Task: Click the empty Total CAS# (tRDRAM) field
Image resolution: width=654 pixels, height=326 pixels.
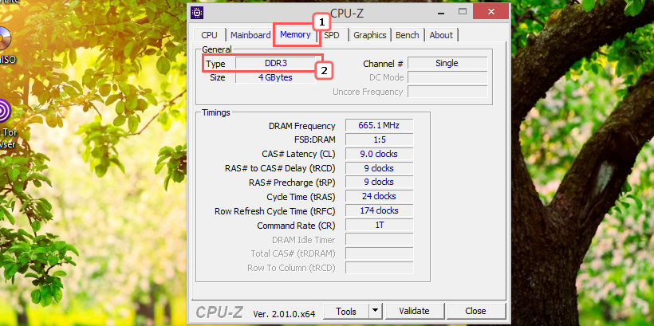Action: coord(379,253)
